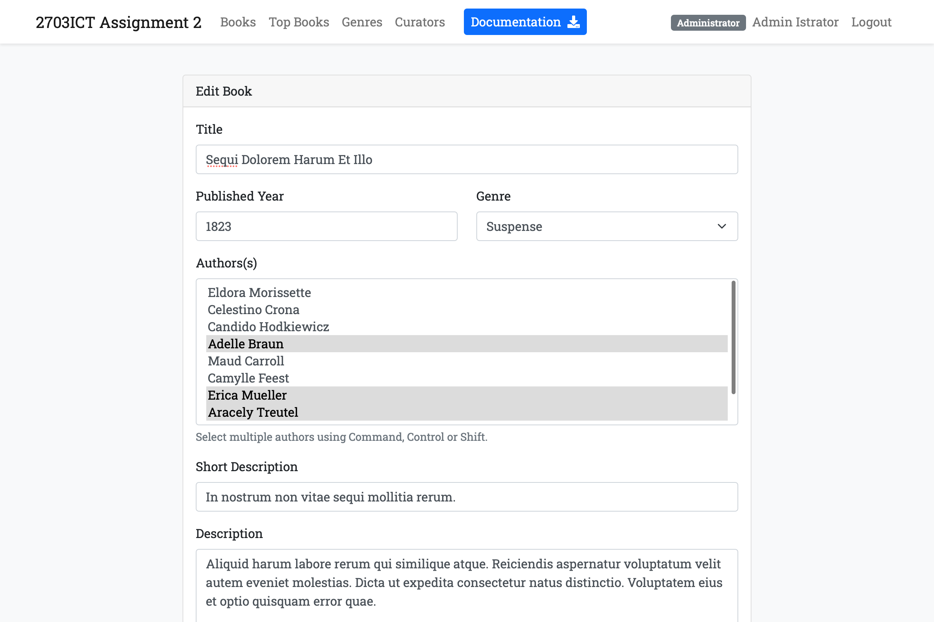934x622 pixels.
Task: Go to the 2703ICT Assignment 2 home link
Action: [119, 22]
